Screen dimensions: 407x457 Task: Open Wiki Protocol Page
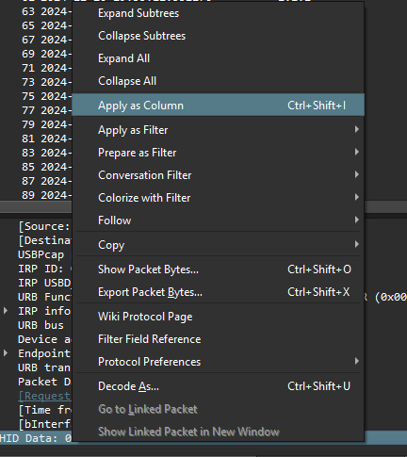click(x=218, y=317)
